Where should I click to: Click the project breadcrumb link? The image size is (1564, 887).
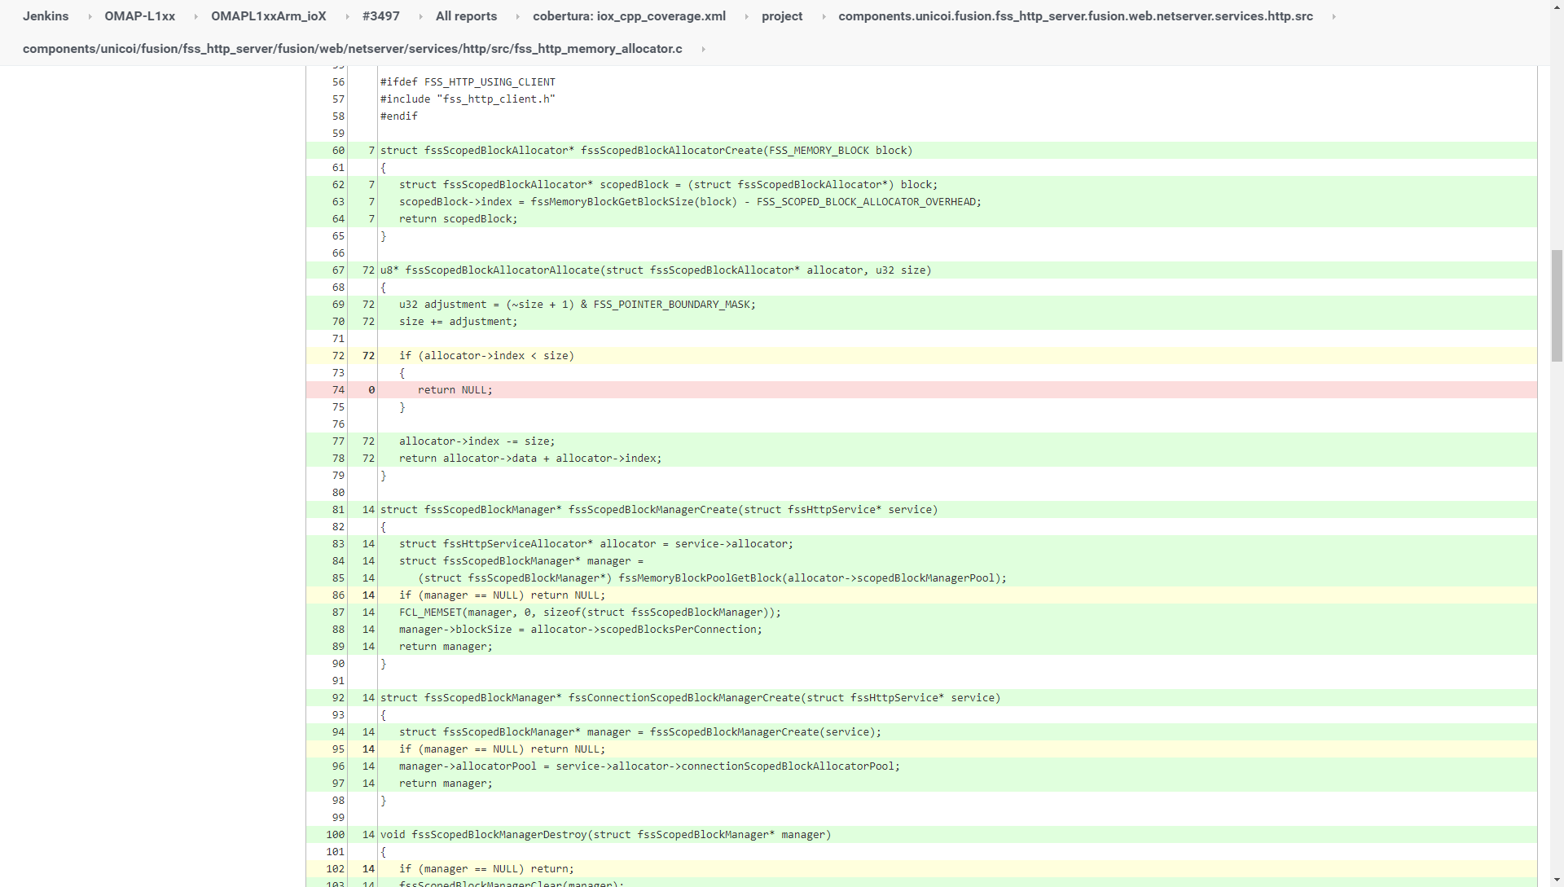pyautogui.click(x=781, y=16)
